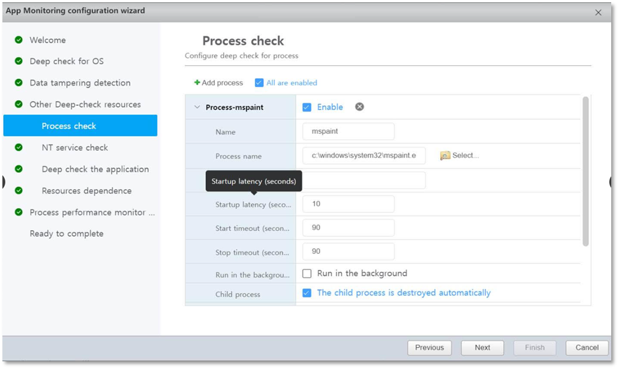Screen dimensions: 619x369
Task: Click the green plus Add process icon
Action: [x=197, y=83]
